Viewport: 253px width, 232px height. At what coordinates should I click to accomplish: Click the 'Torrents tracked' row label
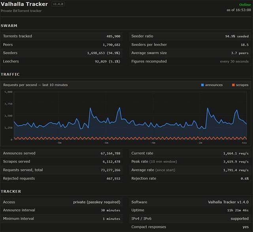point(17,36)
